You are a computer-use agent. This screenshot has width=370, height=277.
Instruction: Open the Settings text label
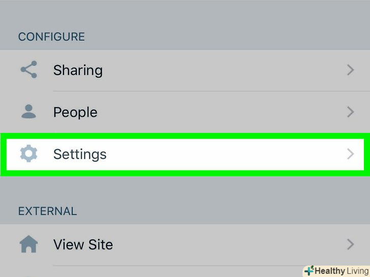[x=80, y=154]
